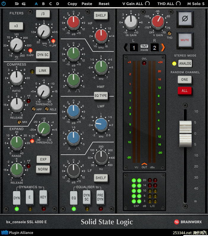Select settings bank A
This screenshot has height=236, width=208.
(x=36, y=4)
